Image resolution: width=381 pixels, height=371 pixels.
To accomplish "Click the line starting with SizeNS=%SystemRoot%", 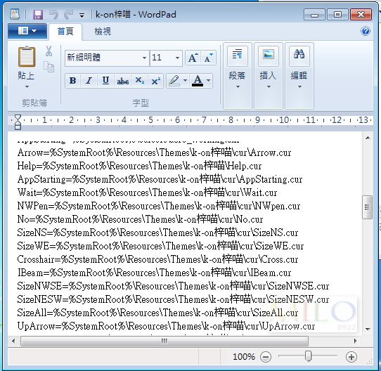I will coord(157,233).
